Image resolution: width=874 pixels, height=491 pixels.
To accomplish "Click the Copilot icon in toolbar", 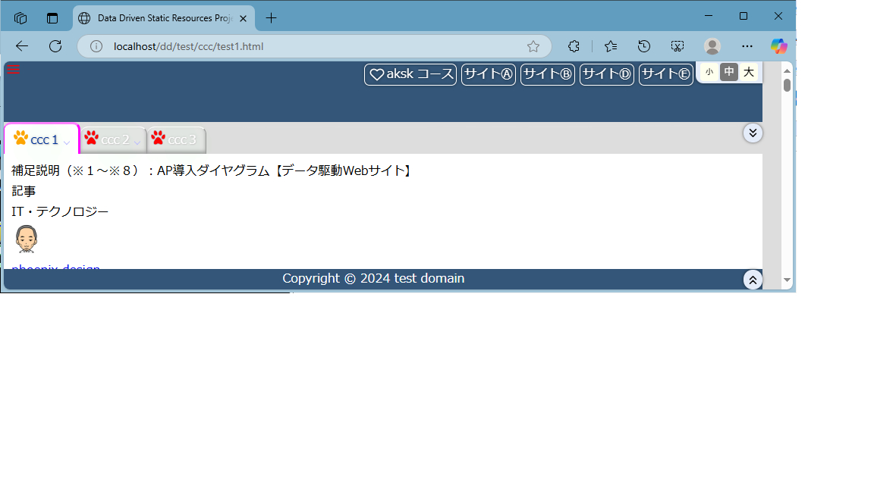I will pos(778,46).
